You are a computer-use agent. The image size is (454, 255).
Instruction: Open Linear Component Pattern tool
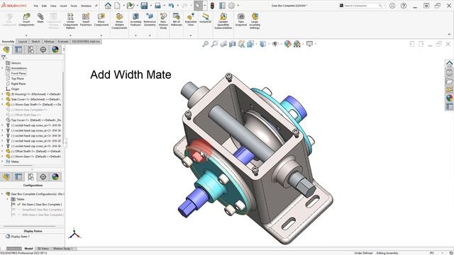(x=70, y=21)
